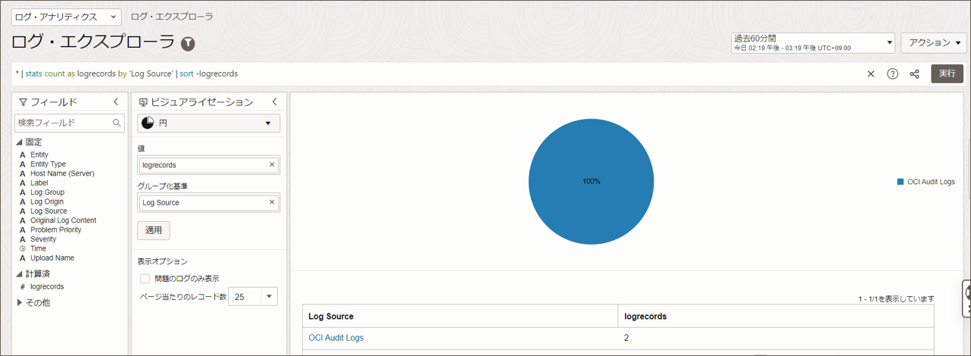Viewport: 971px width, 356px height.
Task: Enable 問題のログのみ表示 checkbox
Action: pyautogui.click(x=145, y=279)
